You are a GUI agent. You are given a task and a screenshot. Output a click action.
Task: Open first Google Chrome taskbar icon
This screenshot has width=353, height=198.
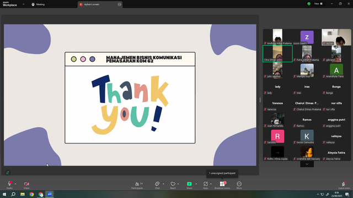pos(31,194)
